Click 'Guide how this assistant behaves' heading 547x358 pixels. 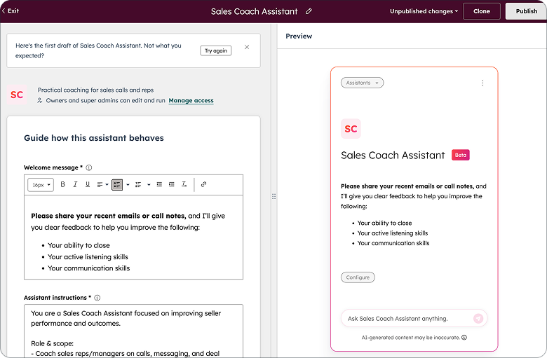point(94,138)
